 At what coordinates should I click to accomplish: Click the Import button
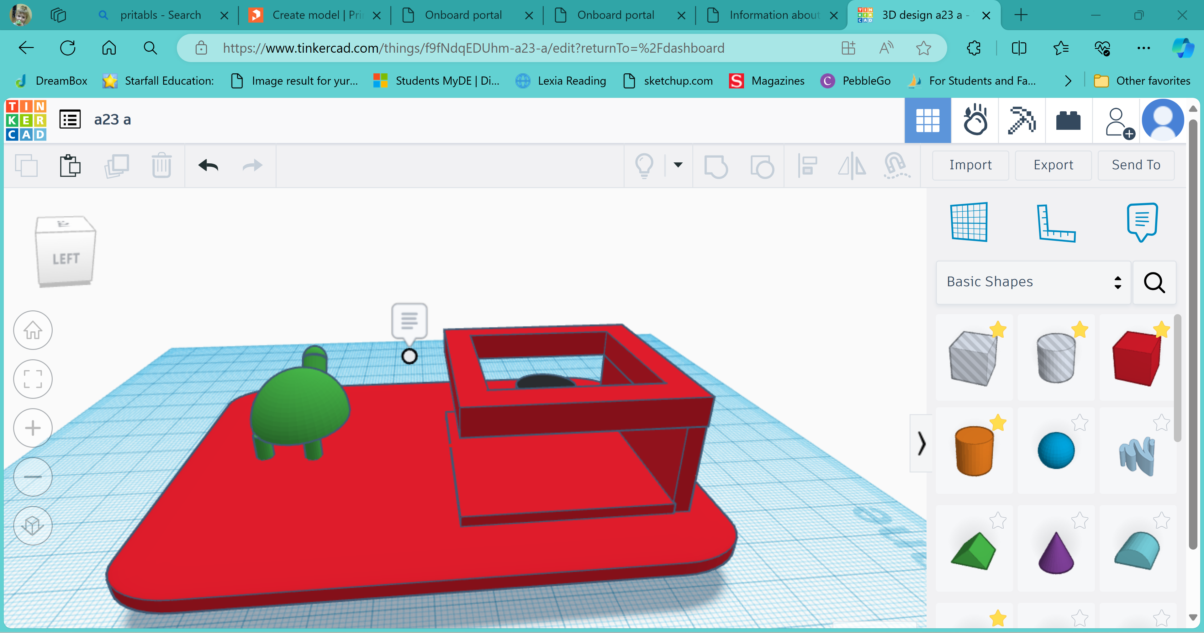[970, 165]
